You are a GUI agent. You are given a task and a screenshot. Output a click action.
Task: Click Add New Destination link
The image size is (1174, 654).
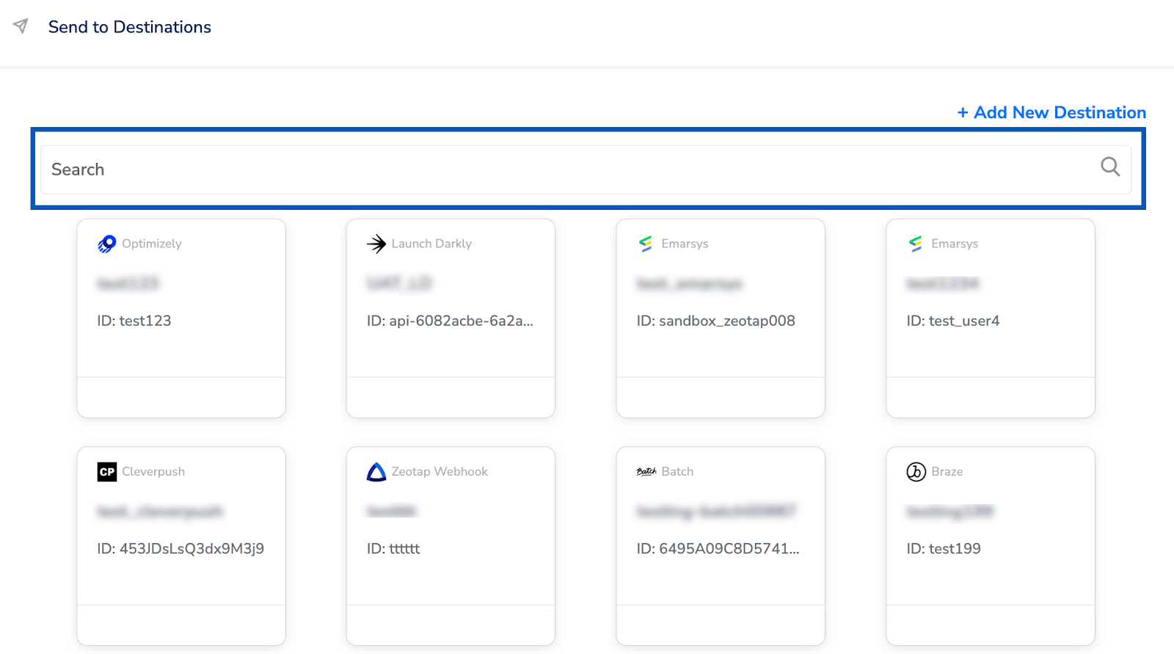pos(1051,112)
